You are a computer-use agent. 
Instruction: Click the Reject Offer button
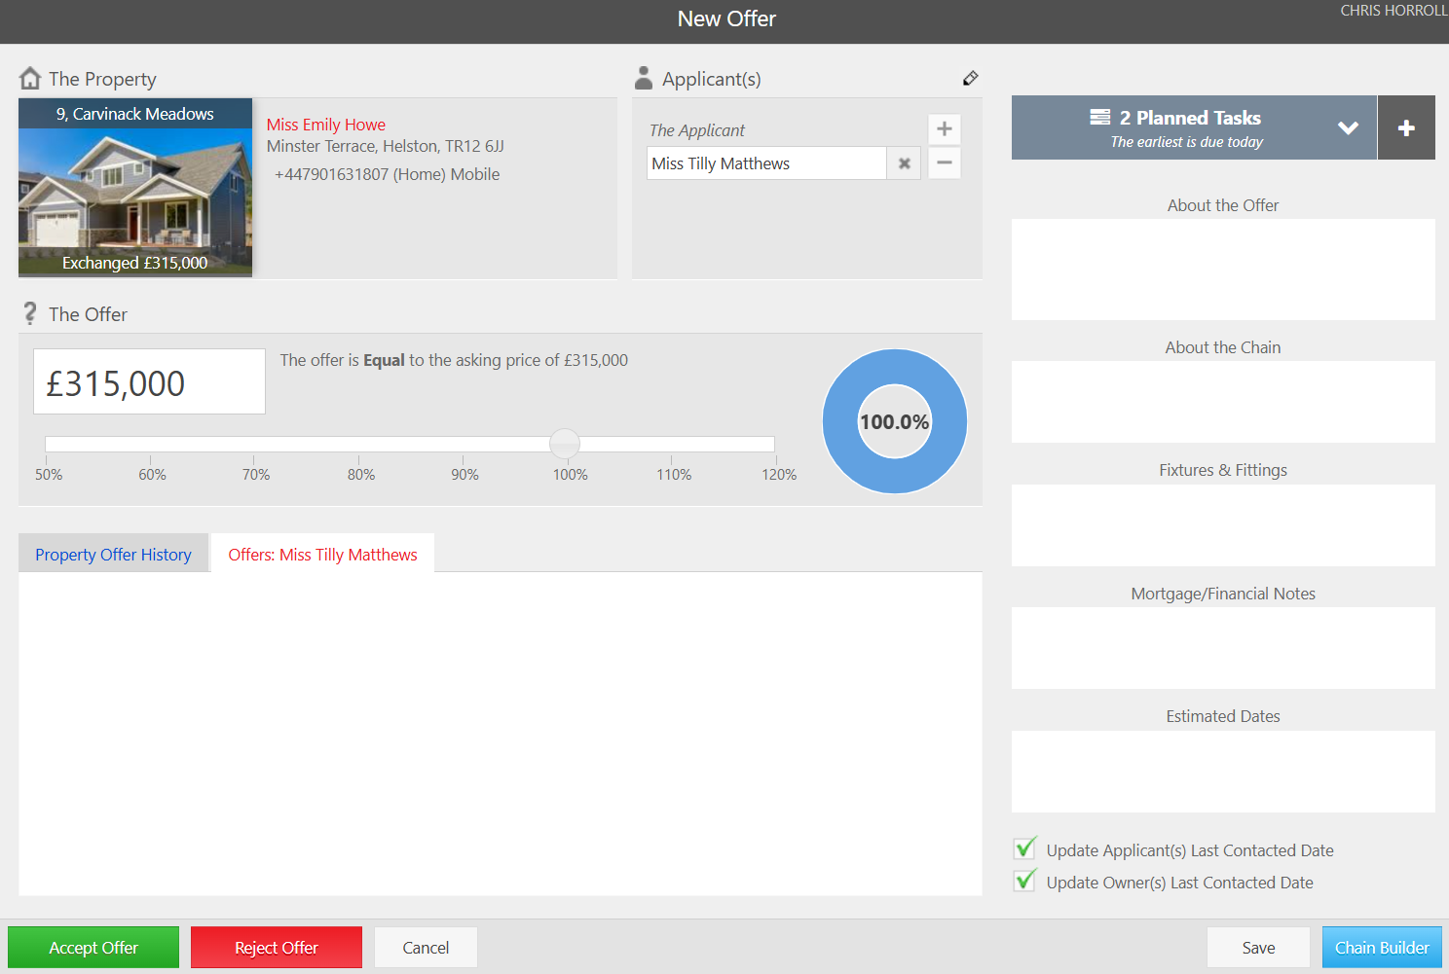[x=277, y=948]
